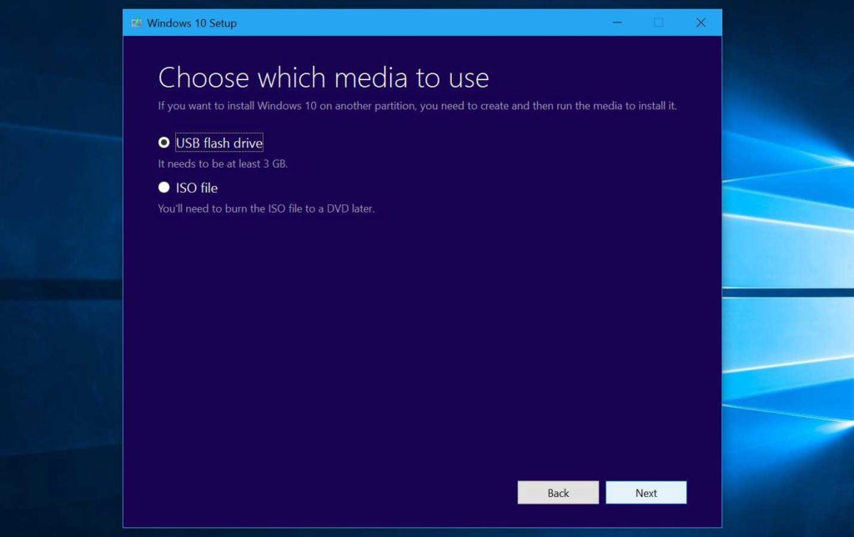Viewport: 854px width, 537px height.
Task: Select the USB flash drive radio button
Action: click(x=164, y=143)
